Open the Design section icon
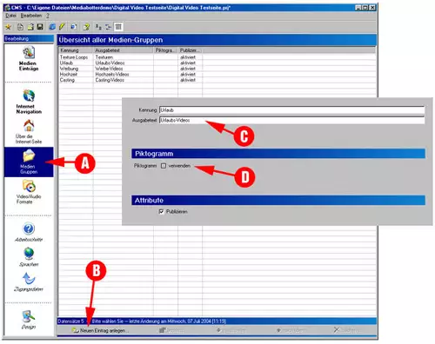The height and width of the screenshot is (344, 435). tap(29, 320)
